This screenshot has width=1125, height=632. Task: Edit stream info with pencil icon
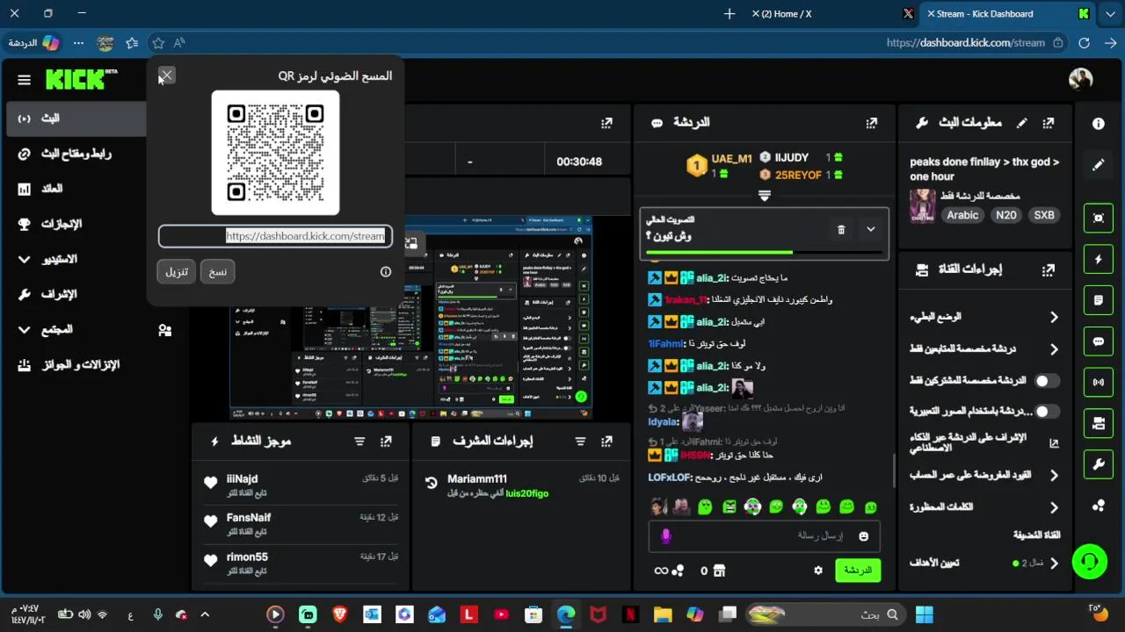pos(1021,123)
